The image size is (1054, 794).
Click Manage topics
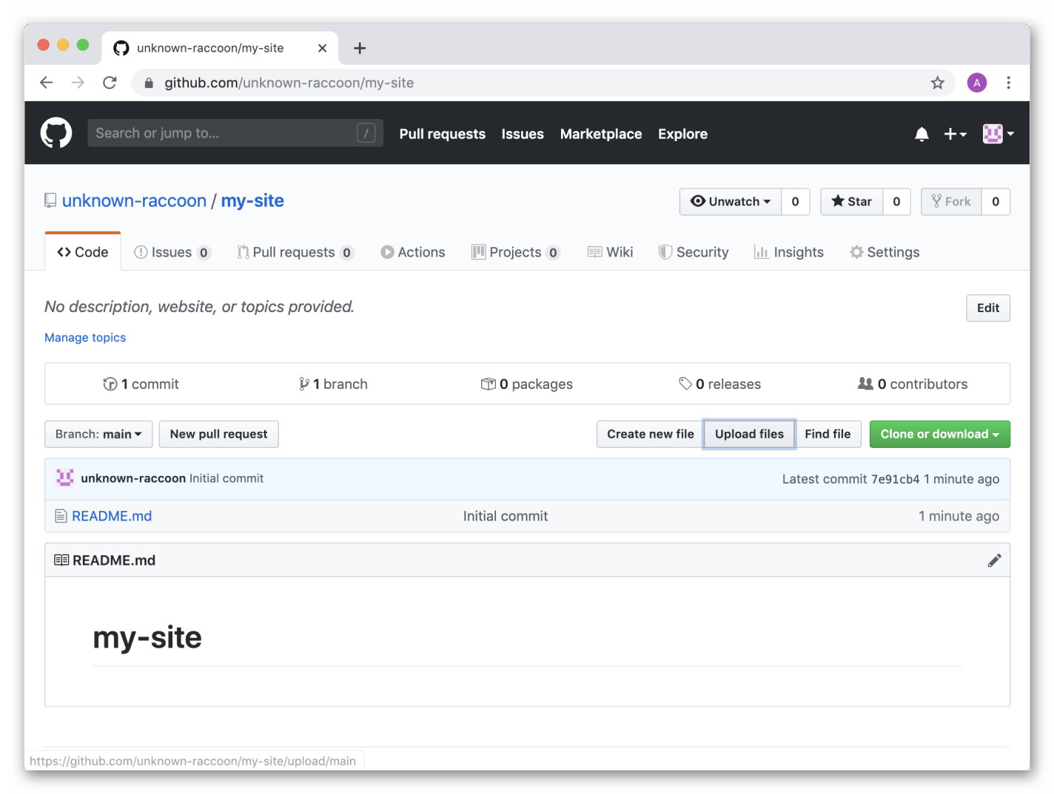click(x=85, y=338)
